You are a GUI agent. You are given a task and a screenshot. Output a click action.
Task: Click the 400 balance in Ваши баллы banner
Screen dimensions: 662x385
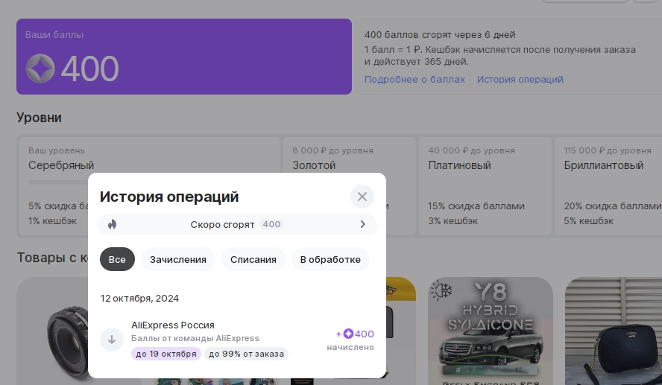90,69
